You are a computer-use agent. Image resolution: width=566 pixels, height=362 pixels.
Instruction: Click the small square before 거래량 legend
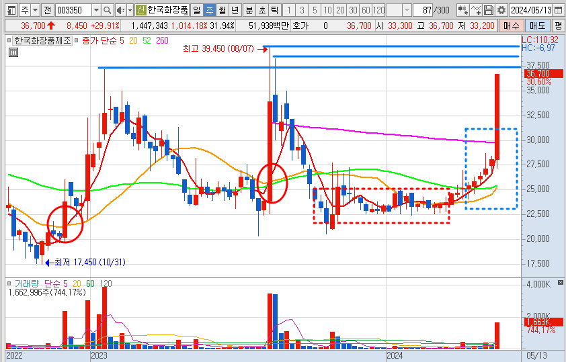tap(9, 284)
